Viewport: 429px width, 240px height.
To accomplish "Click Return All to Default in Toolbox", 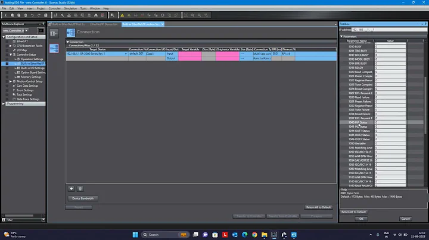I will click(x=353, y=212).
